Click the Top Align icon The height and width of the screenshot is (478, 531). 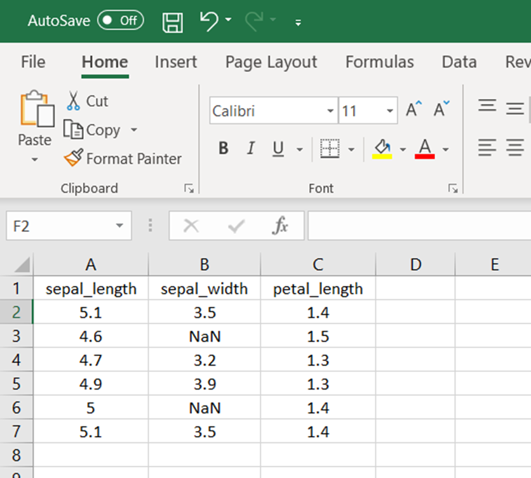tap(487, 106)
